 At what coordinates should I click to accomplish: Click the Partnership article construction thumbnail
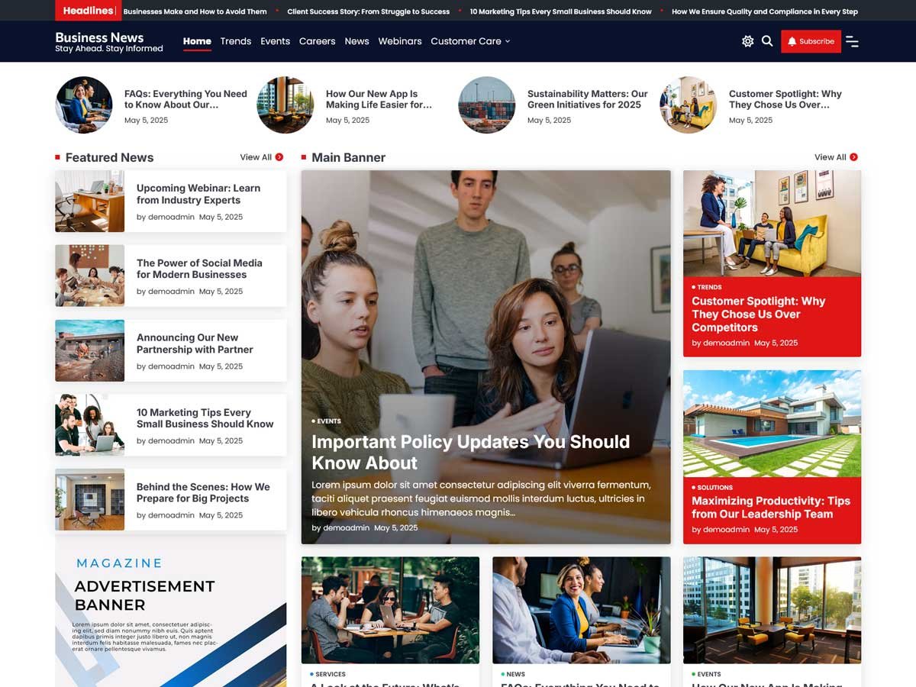click(x=89, y=350)
